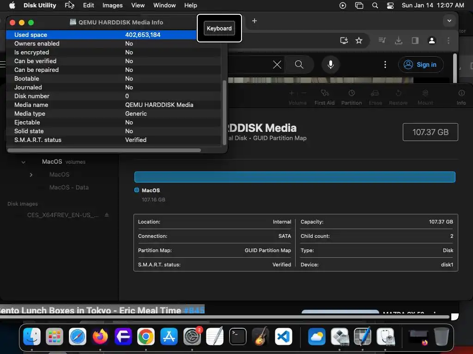The image size is (473, 354).
Task: Clear the YouTube search field with X
Action: click(x=277, y=65)
